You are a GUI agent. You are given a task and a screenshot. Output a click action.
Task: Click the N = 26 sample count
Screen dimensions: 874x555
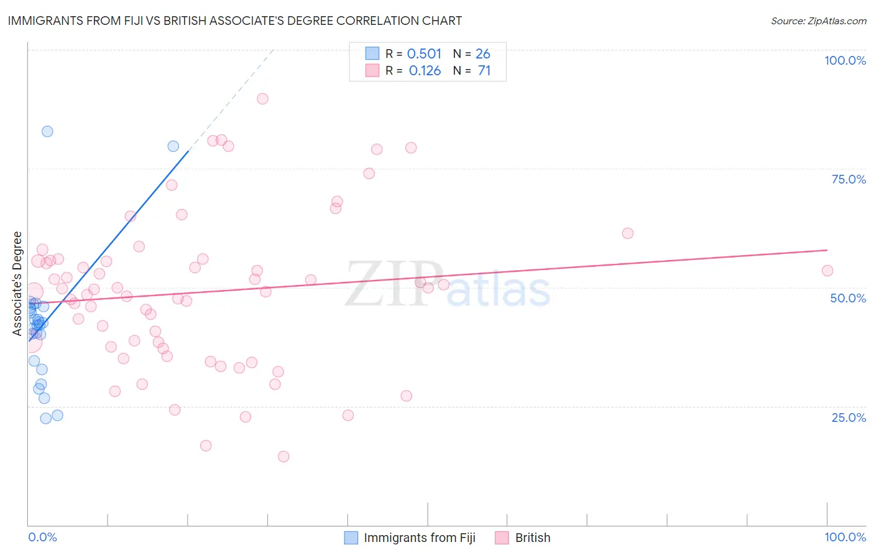[x=472, y=54]
